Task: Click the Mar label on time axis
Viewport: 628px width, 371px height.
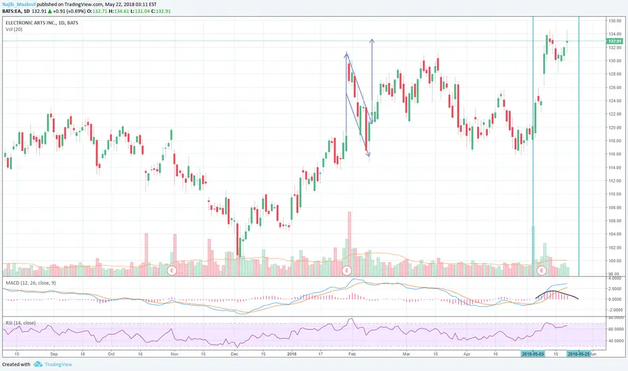Action: pyautogui.click(x=406, y=354)
